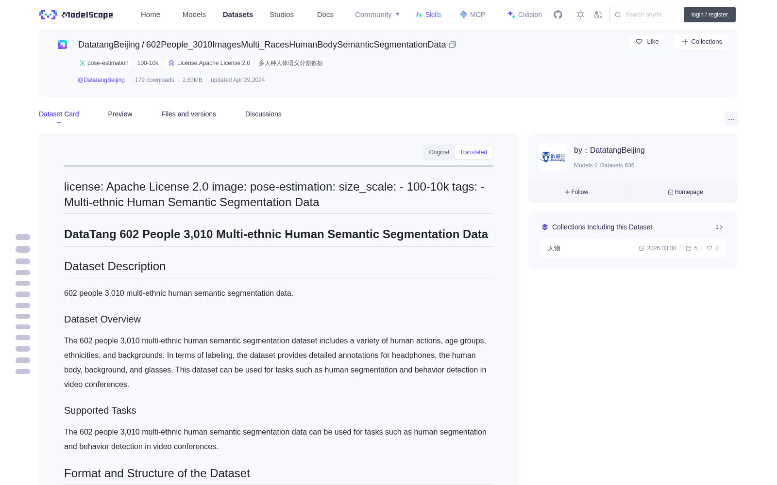Open the Datasets section
This screenshot has width=777, height=485.
click(238, 15)
